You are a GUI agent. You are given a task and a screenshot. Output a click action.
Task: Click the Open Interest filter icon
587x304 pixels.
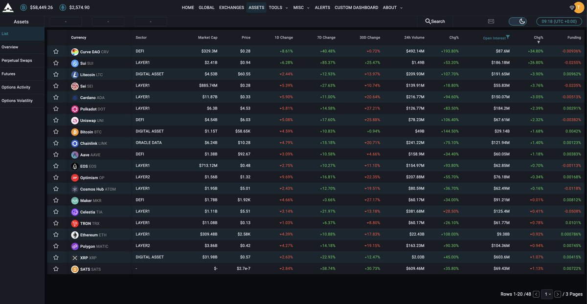[x=508, y=37]
